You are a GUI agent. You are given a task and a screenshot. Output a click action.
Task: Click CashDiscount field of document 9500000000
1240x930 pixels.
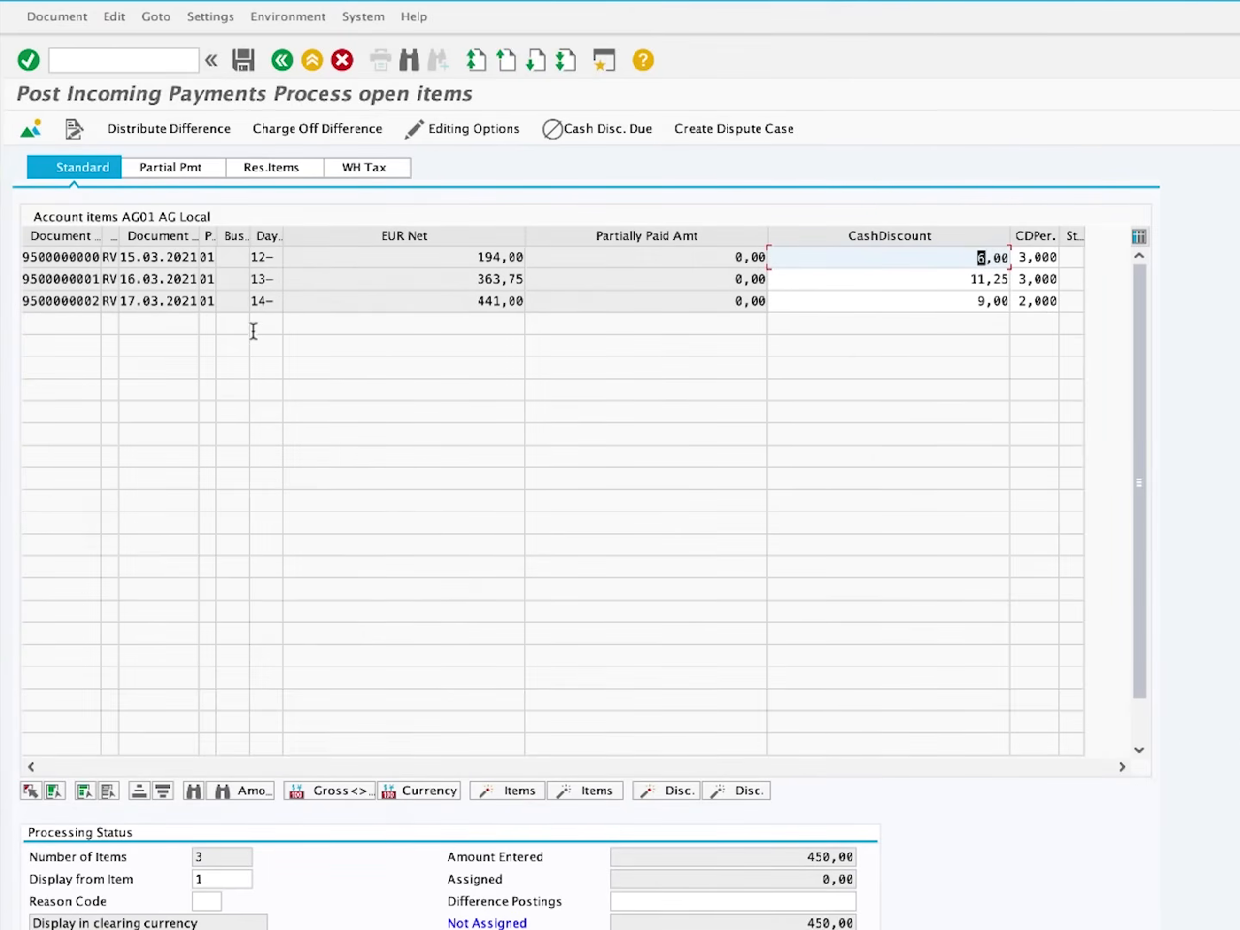point(889,258)
